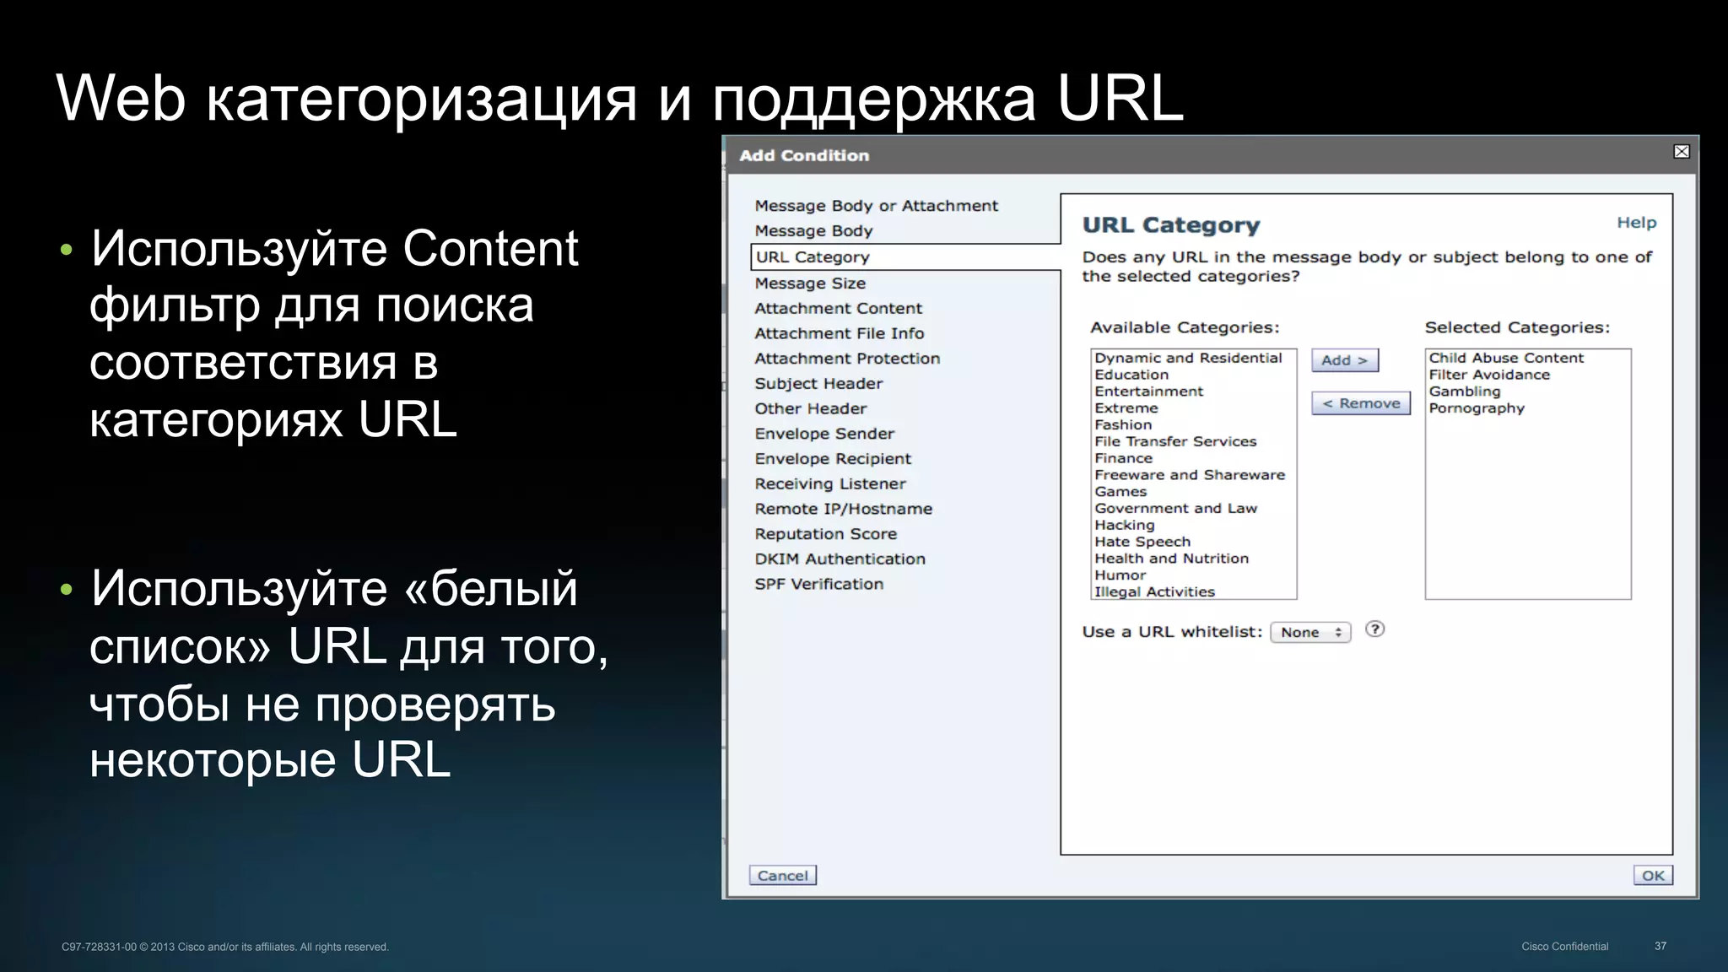This screenshot has height=972, width=1728.
Task: Select Finance in available categories
Action: click(x=1193, y=458)
